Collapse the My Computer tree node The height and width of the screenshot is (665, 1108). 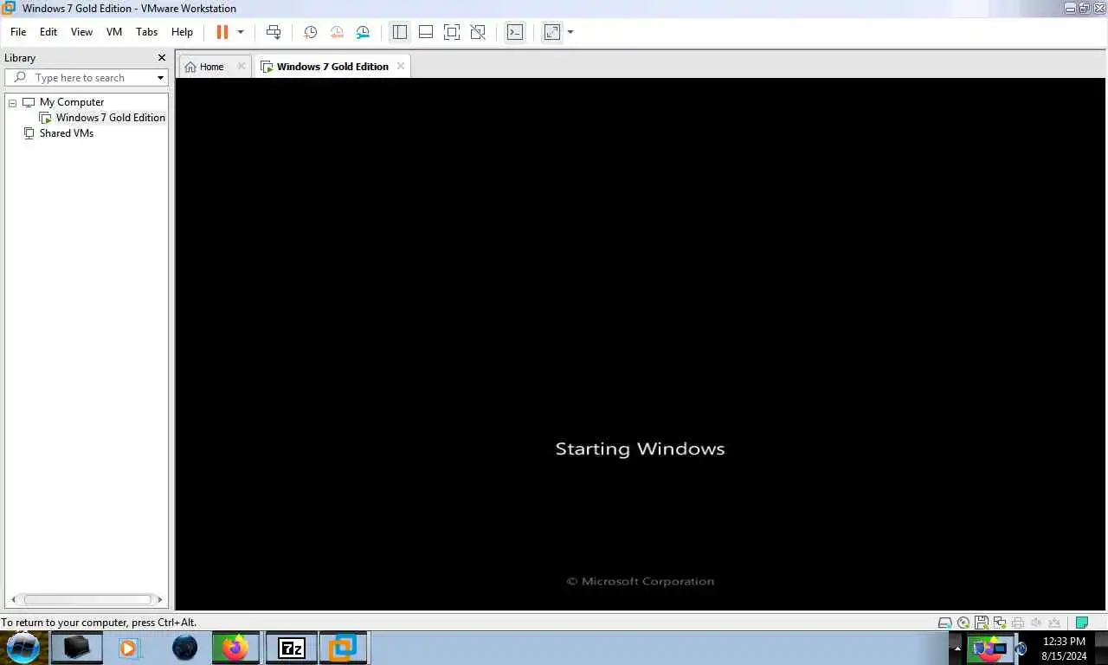tap(12, 103)
